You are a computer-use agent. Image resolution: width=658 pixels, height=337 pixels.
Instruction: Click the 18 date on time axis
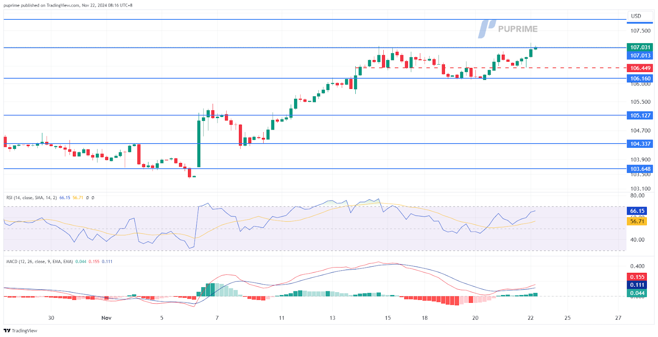click(x=424, y=318)
